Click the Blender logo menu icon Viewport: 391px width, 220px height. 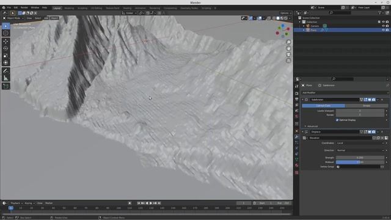point(4,8)
